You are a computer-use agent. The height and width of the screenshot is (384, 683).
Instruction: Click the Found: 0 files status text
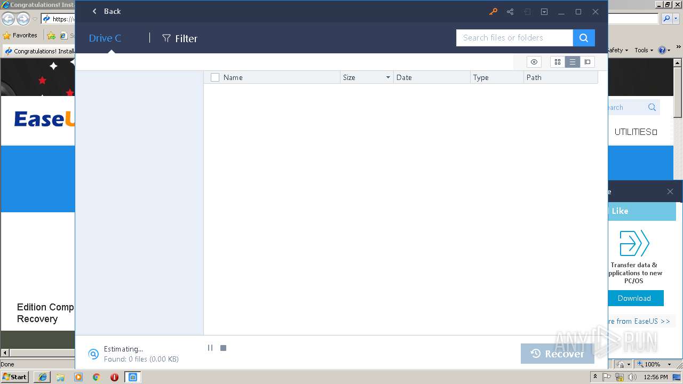tap(141, 359)
